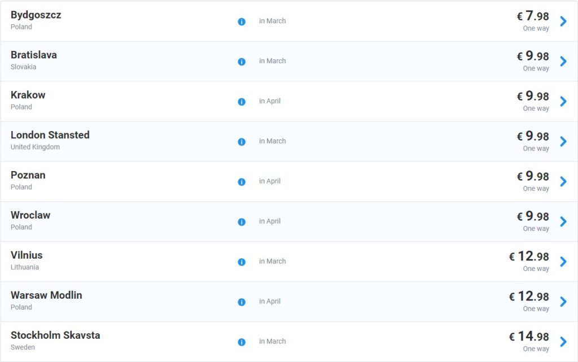Expand Bydgoszcz fare with right chevron
Image resolution: width=578 pixels, height=362 pixels.
pos(563,21)
